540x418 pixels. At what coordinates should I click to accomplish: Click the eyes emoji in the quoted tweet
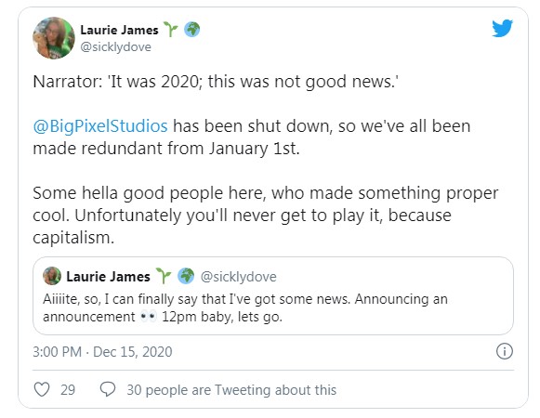coord(148,316)
